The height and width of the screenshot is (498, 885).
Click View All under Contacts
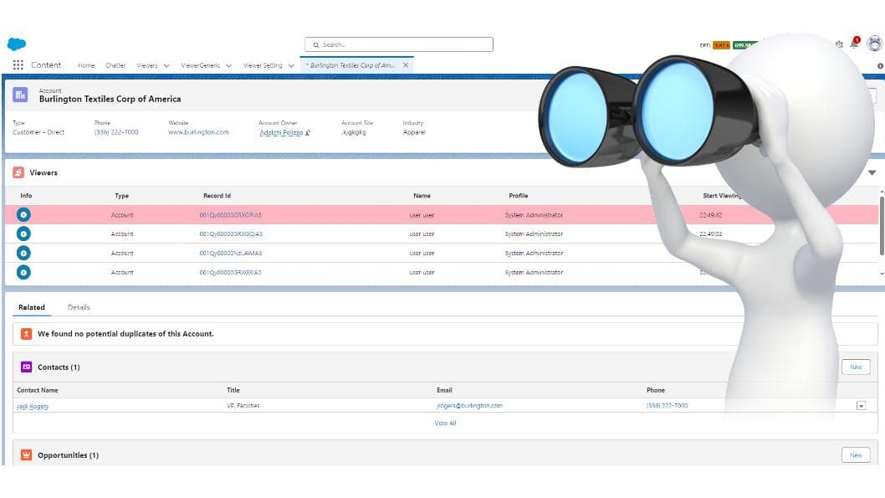coord(445,423)
